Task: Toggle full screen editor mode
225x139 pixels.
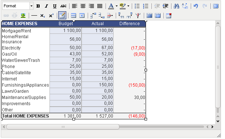Action: [x=216, y=6]
